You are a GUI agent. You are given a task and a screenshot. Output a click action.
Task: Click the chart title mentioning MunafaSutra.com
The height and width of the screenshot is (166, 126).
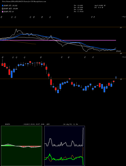coord(24,2)
